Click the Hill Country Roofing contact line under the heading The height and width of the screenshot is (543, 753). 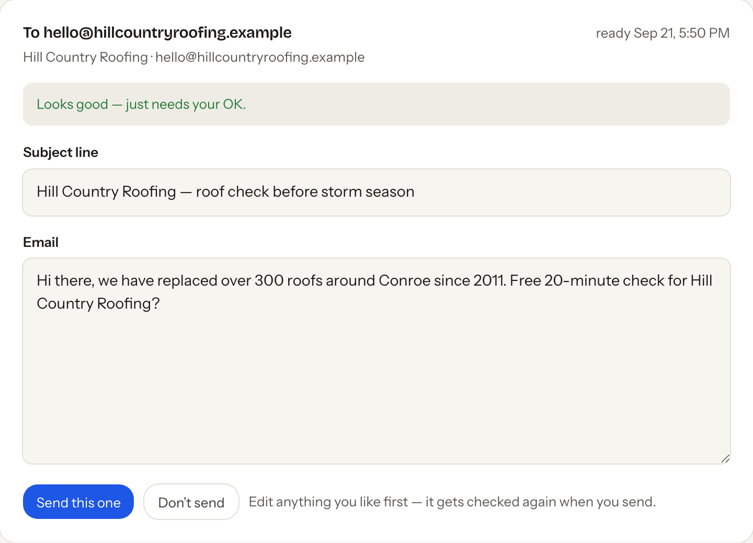(x=194, y=57)
